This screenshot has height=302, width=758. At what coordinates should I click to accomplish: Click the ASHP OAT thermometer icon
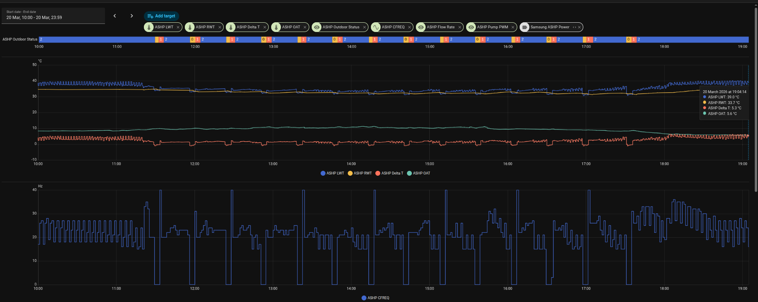[276, 27]
